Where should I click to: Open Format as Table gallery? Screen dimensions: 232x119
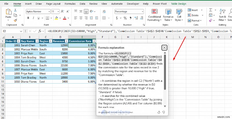point(168,15)
